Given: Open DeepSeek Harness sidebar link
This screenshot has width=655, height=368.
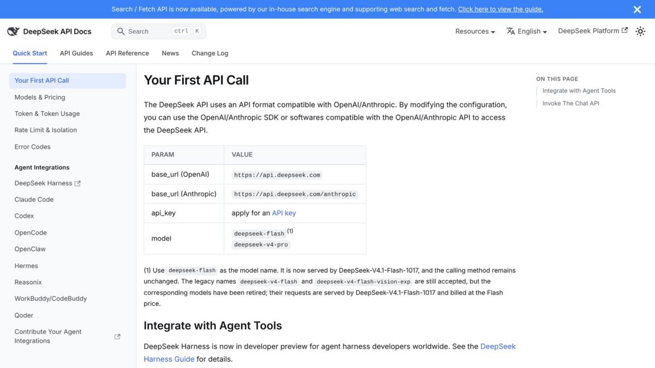Looking at the screenshot, I should [47, 183].
